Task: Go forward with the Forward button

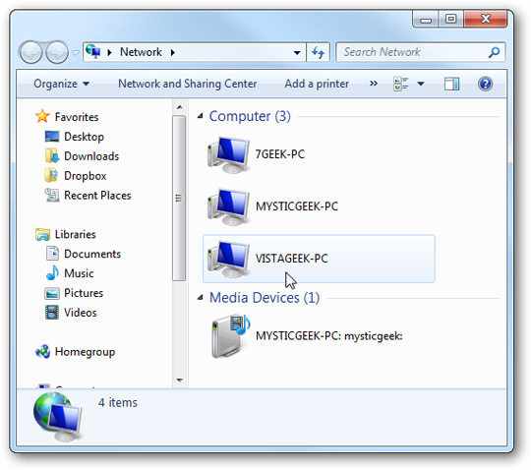Action: (x=57, y=52)
